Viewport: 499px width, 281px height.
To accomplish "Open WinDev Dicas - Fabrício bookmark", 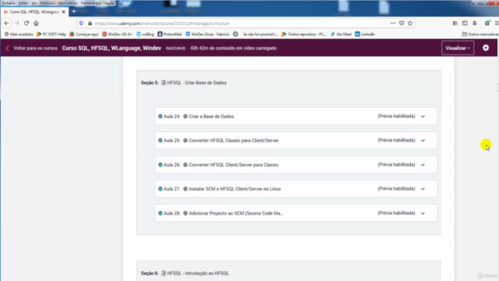I will point(207,34).
